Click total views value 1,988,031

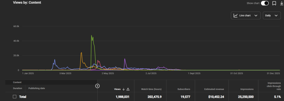(x=122, y=97)
